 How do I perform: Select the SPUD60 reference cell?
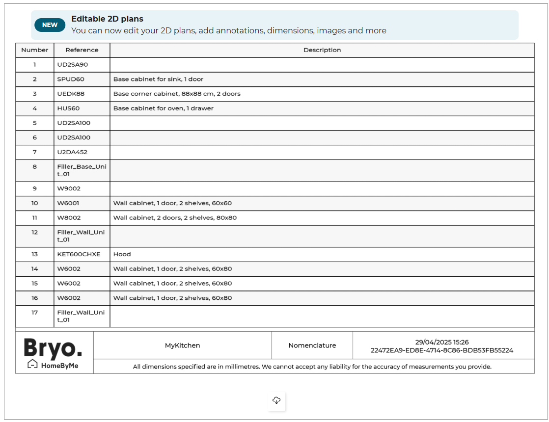coord(71,79)
